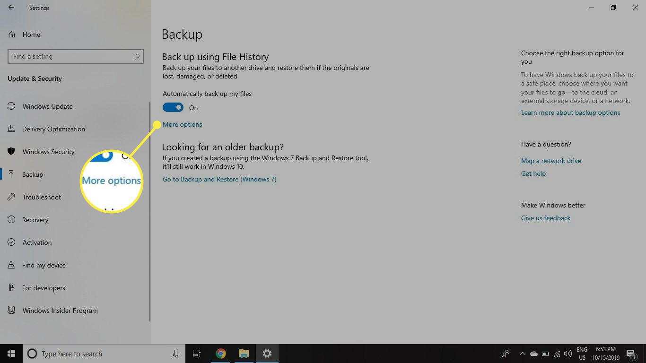Open Learn more about backup options
Screen dimensions: 646x363
[570, 112]
